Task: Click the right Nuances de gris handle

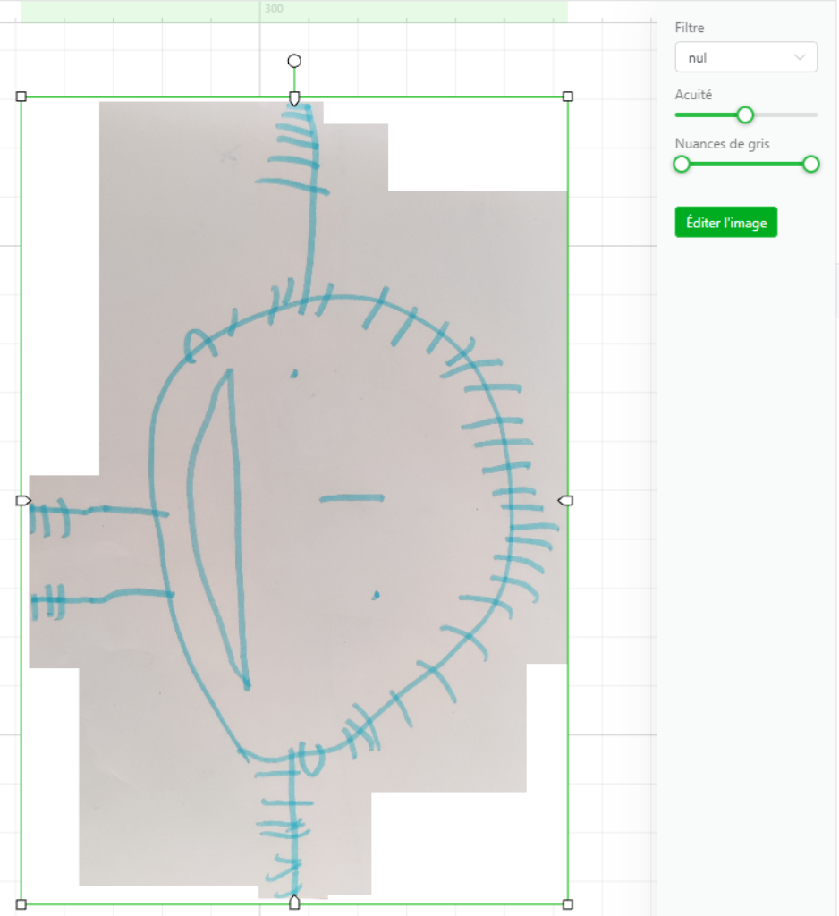Action: coord(810,165)
